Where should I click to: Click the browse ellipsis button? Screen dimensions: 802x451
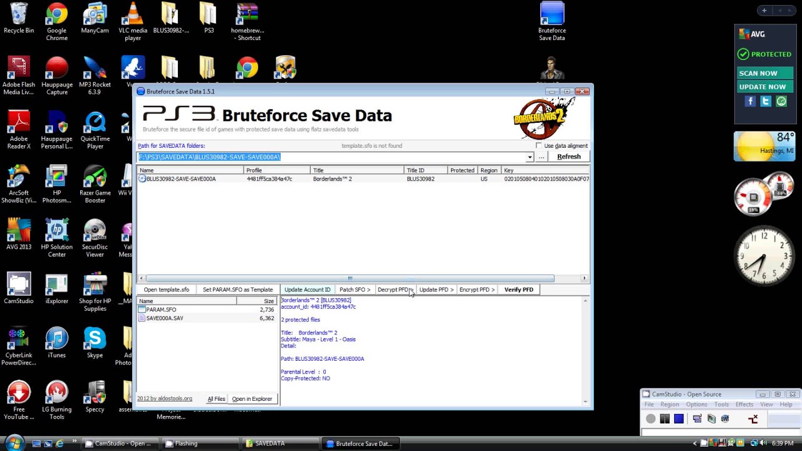[x=542, y=157]
